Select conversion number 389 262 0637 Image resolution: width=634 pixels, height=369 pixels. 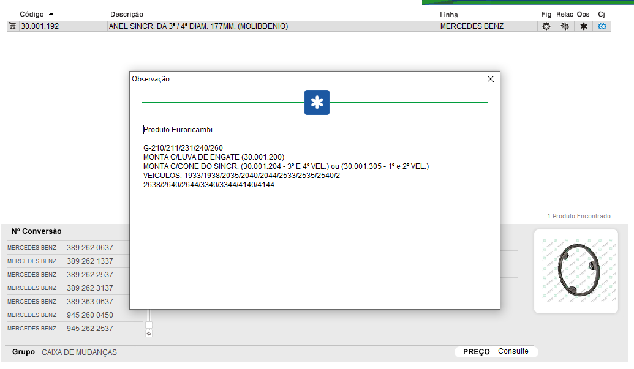click(89, 248)
